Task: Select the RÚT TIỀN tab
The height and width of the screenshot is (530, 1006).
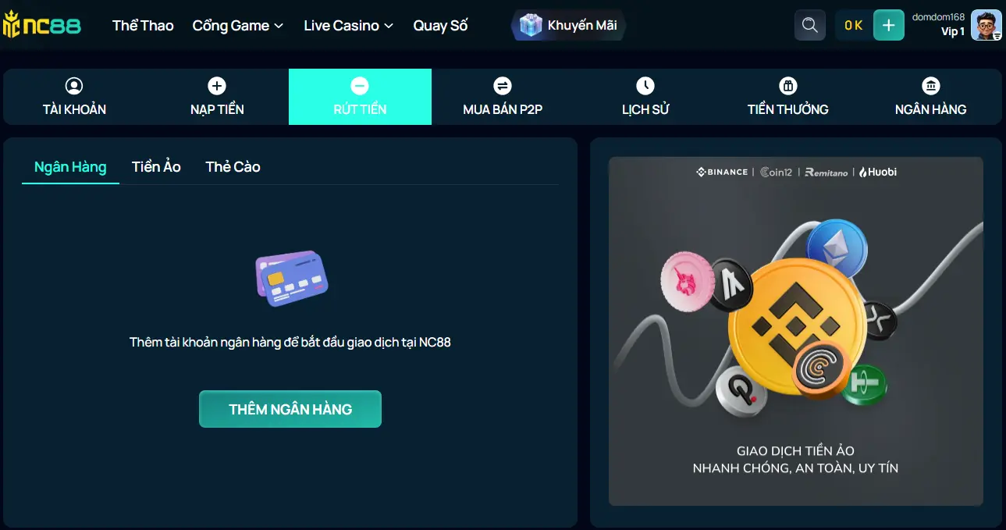Action: click(360, 97)
